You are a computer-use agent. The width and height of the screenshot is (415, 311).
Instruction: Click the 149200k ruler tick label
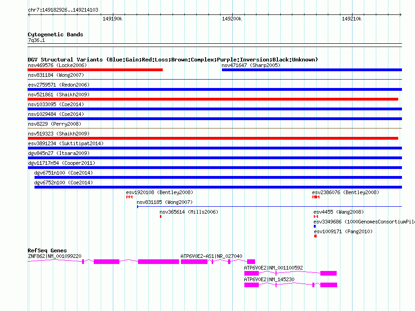pos(232,19)
